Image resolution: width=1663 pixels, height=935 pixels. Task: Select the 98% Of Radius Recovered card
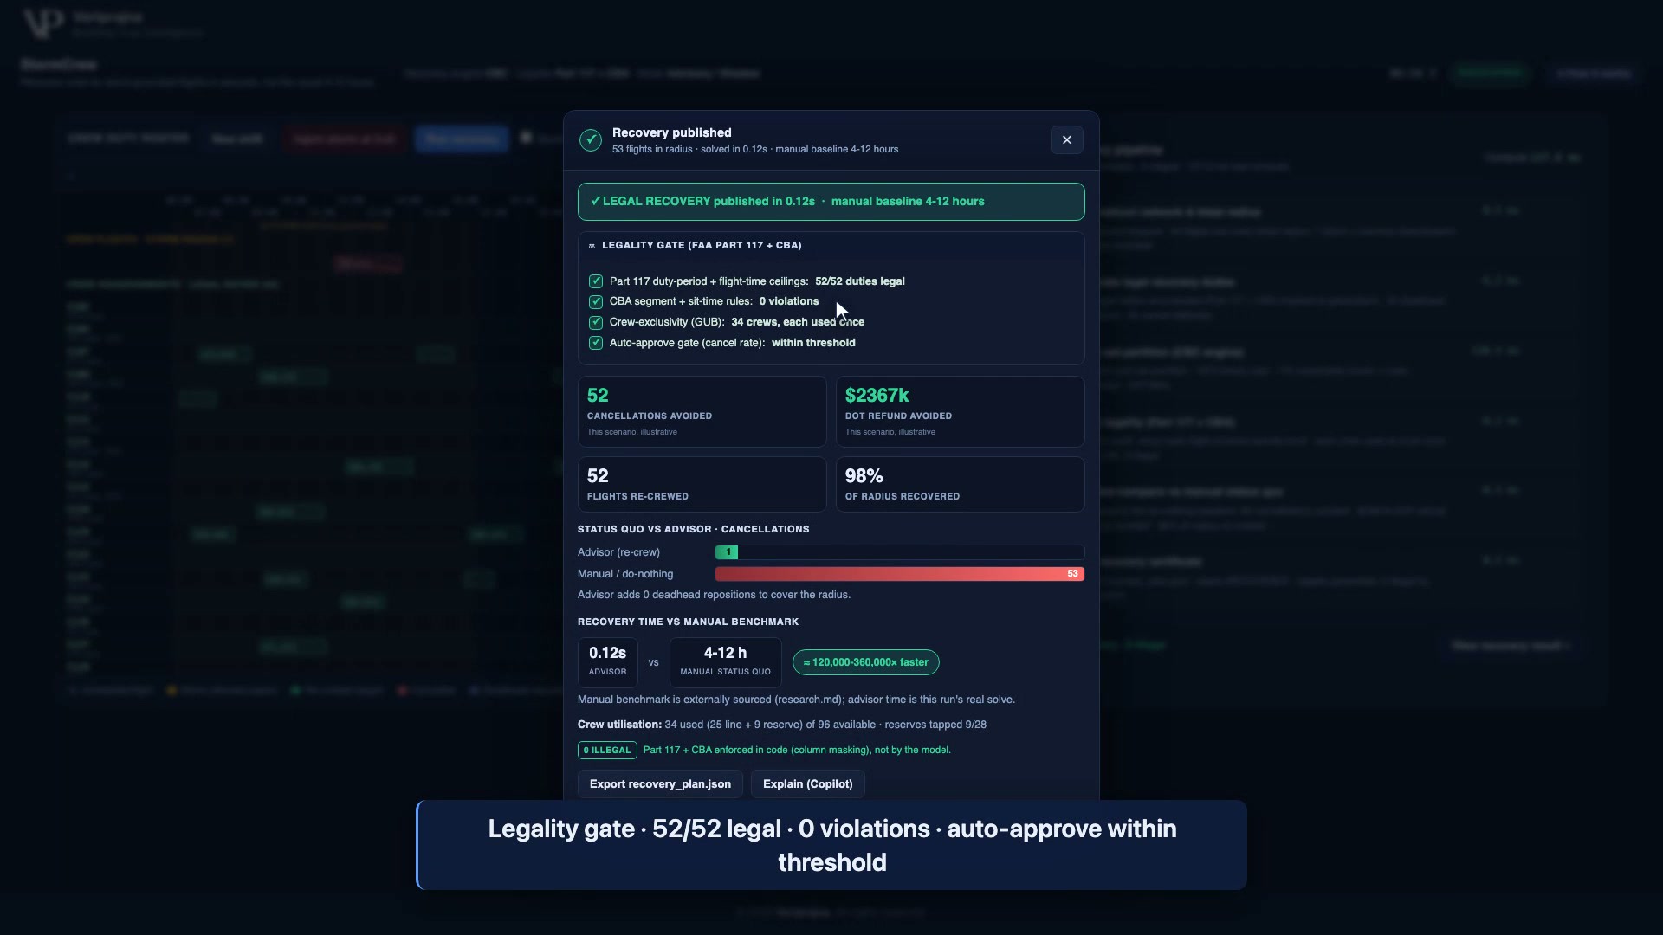click(x=960, y=485)
